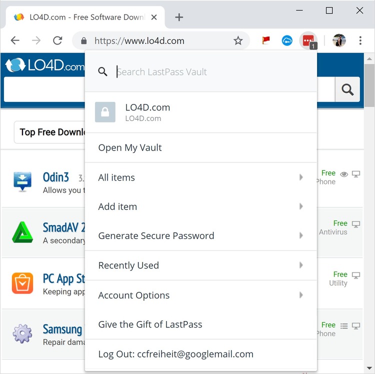Expand the All items submenu
375x374 pixels.
200,177
